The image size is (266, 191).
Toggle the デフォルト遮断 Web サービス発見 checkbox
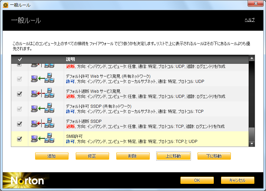[x=19, y=94]
